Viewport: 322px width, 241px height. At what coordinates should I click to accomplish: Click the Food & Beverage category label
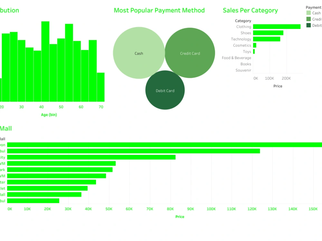237,58
